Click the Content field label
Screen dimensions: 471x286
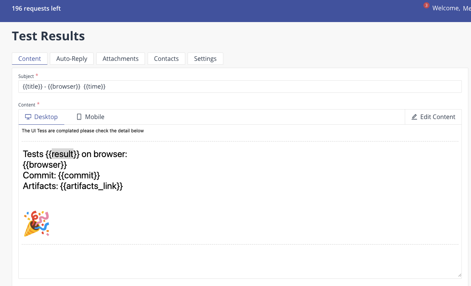(27, 105)
